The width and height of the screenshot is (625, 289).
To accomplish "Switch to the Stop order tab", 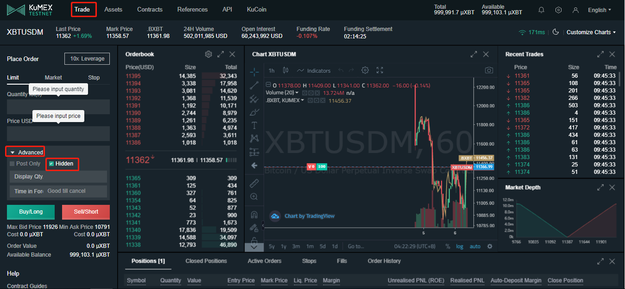I will pyautogui.click(x=94, y=78).
